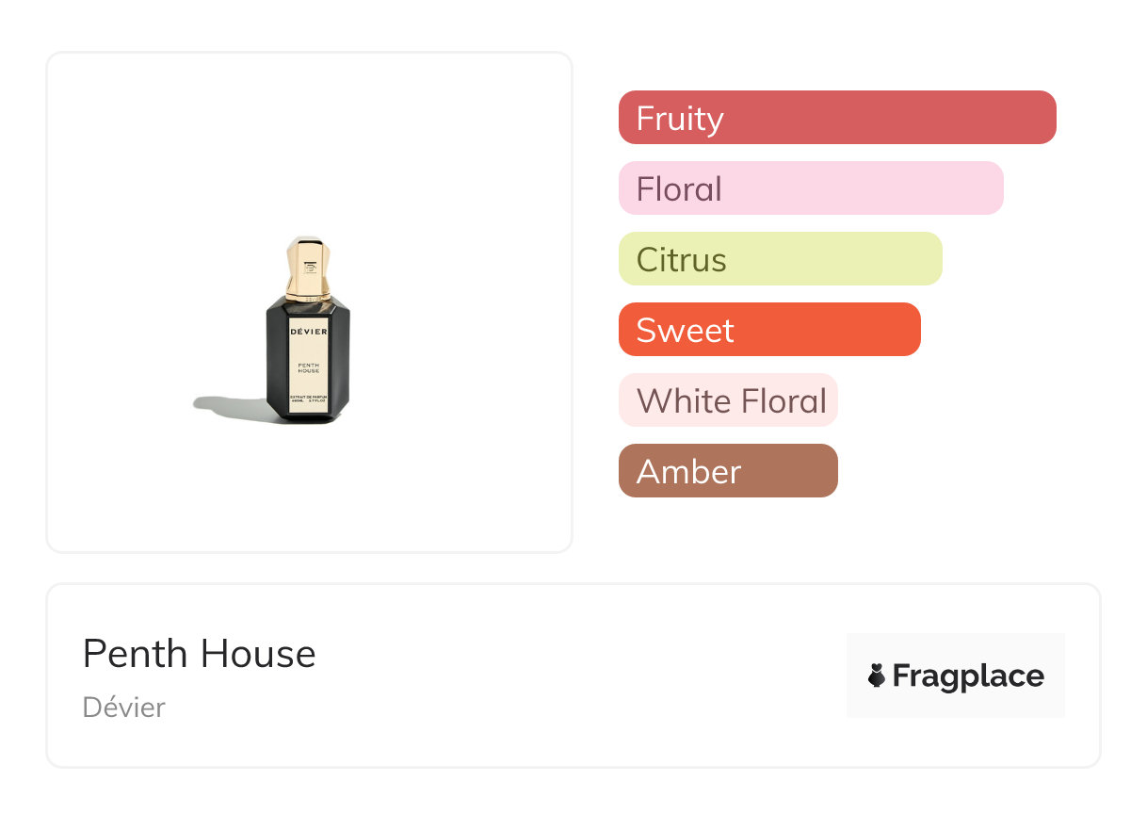
Task: Click the Penth House fragrance title
Action: pyautogui.click(x=200, y=654)
